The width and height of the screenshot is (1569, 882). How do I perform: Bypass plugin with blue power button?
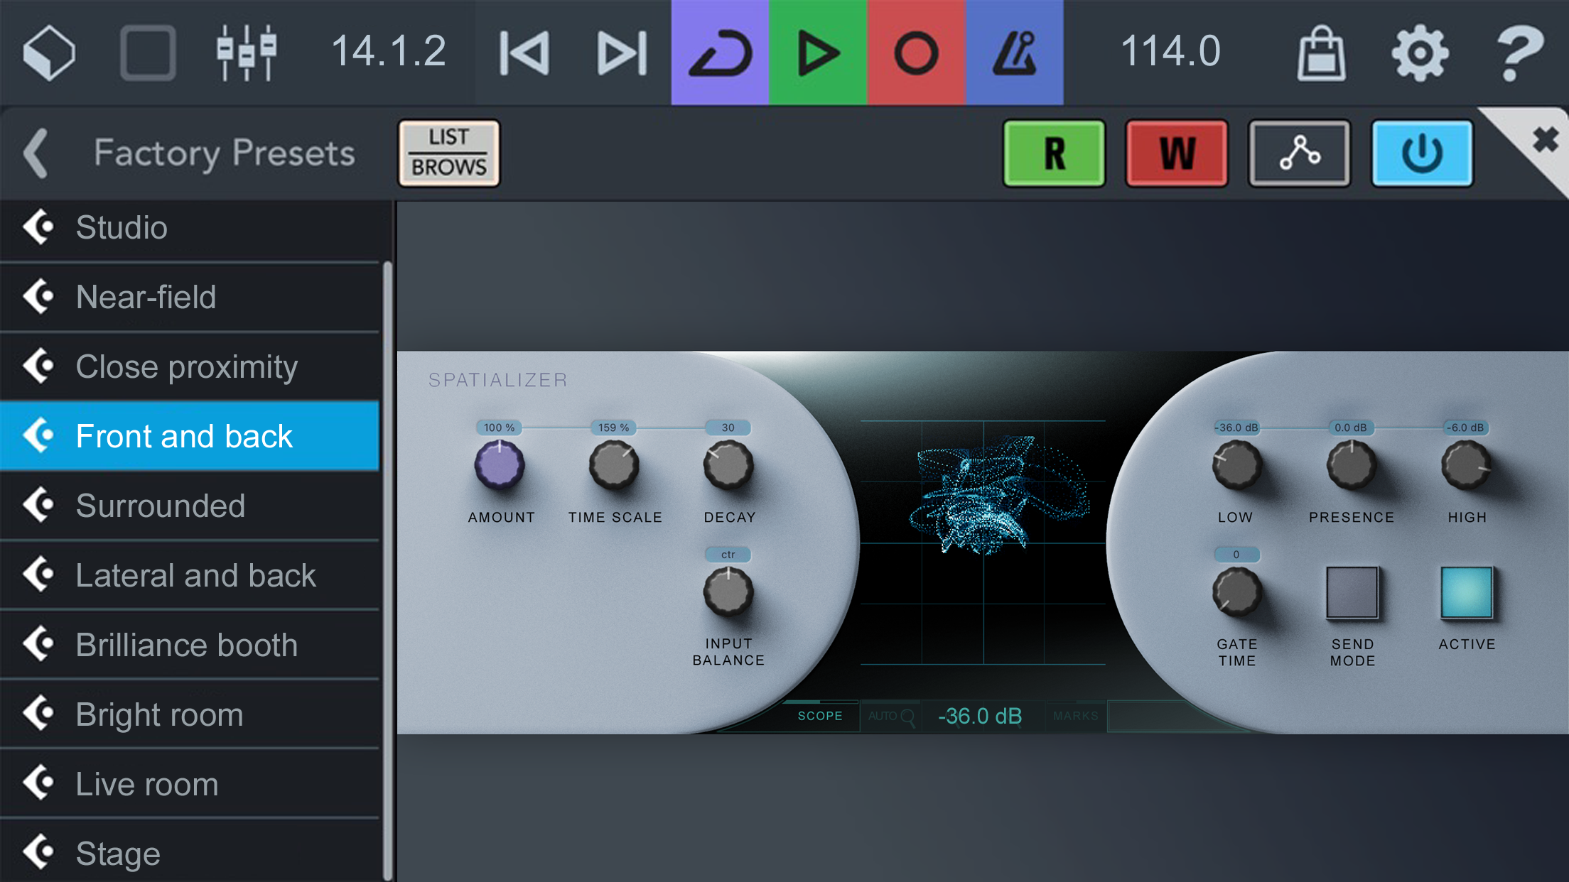point(1422,153)
